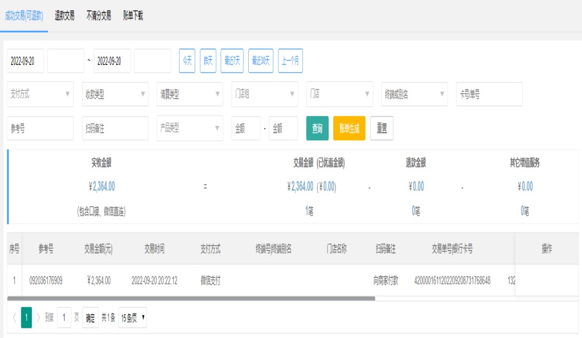Open the 收款类型 dropdown
The image size is (582, 338).
click(115, 94)
